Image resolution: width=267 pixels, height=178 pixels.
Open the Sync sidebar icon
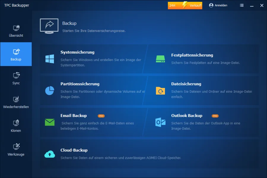coord(16,75)
